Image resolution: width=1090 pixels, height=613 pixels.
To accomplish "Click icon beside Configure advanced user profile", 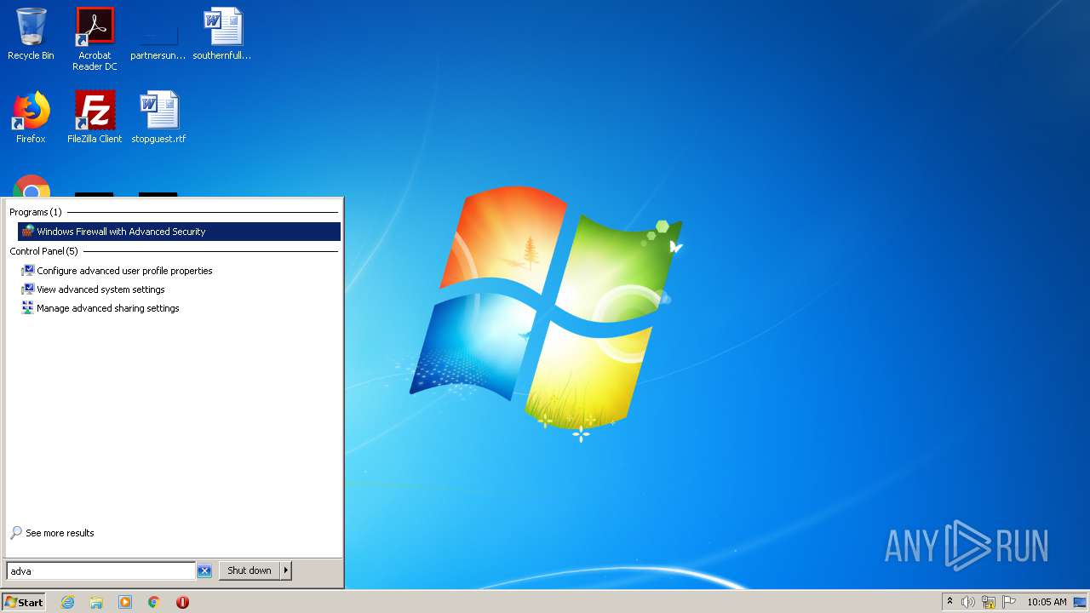I will pos(28,271).
